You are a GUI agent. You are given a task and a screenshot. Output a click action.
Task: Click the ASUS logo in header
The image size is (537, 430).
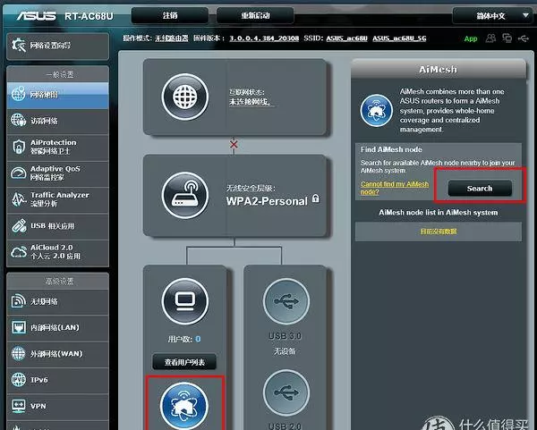point(37,16)
